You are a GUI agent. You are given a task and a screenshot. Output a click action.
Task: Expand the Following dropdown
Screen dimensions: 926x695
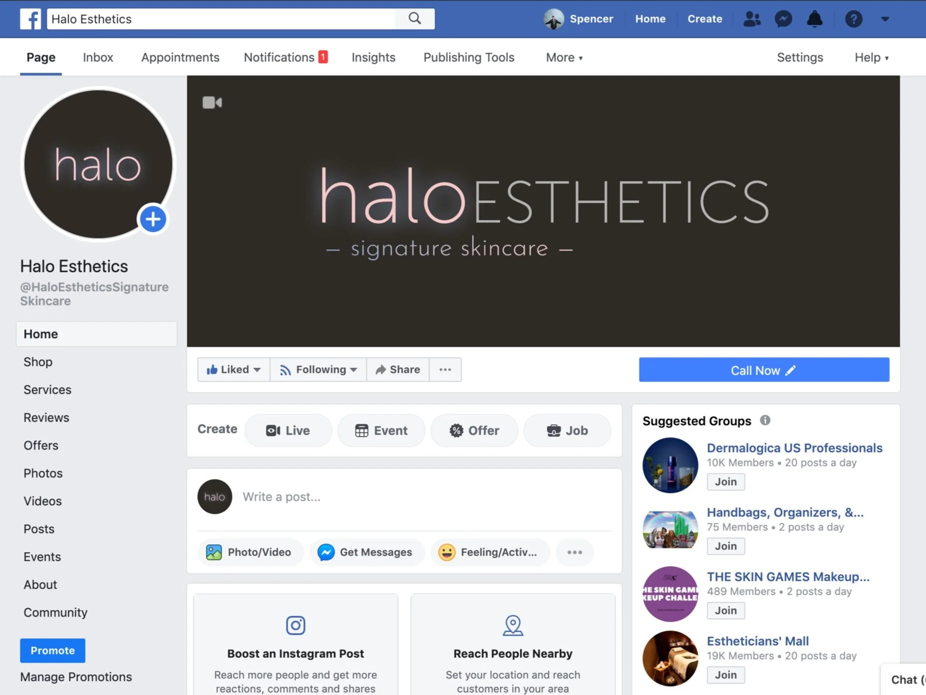(x=319, y=370)
